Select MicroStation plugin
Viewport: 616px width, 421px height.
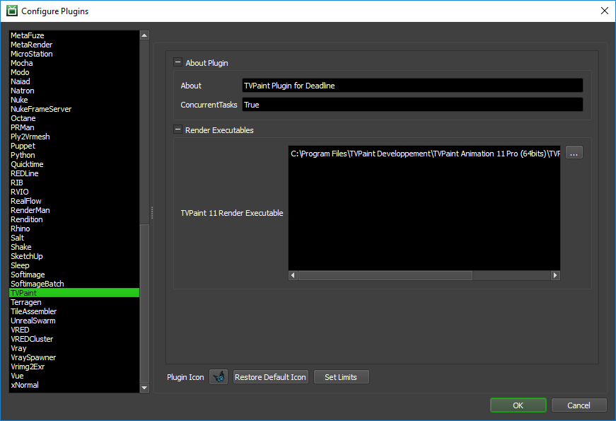click(x=74, y=54)
